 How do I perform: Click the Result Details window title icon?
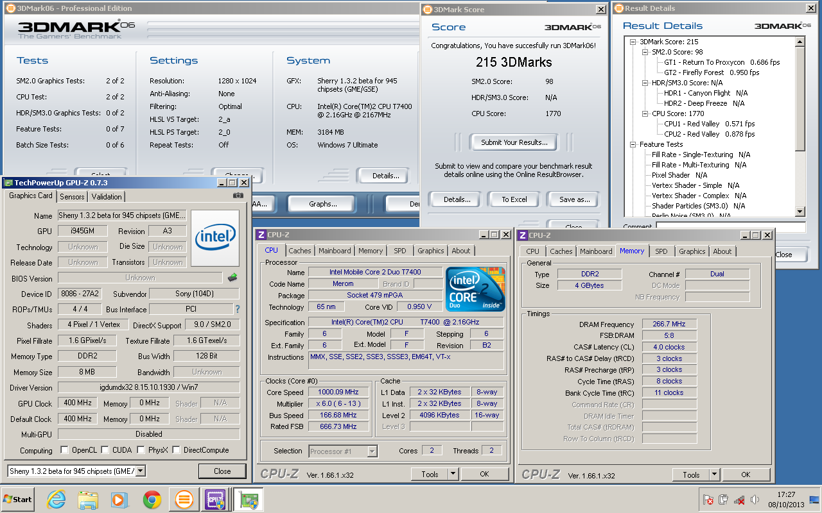618,8
